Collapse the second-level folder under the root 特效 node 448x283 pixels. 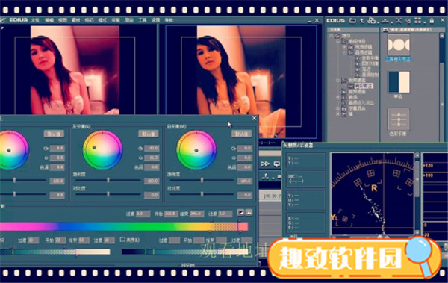click(x=338, y=41)
